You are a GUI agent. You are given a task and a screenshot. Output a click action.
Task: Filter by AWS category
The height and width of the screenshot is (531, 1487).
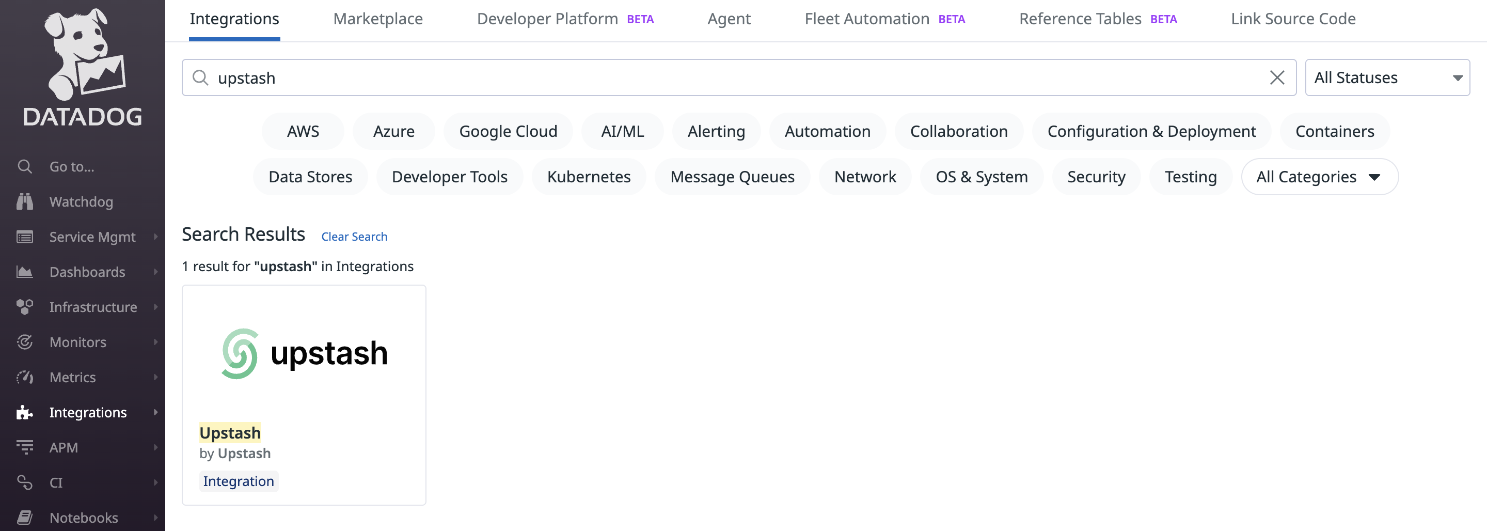pos(303,131)
